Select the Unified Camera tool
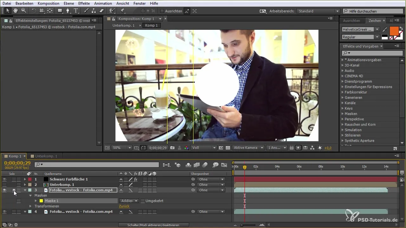 point(42,11)
